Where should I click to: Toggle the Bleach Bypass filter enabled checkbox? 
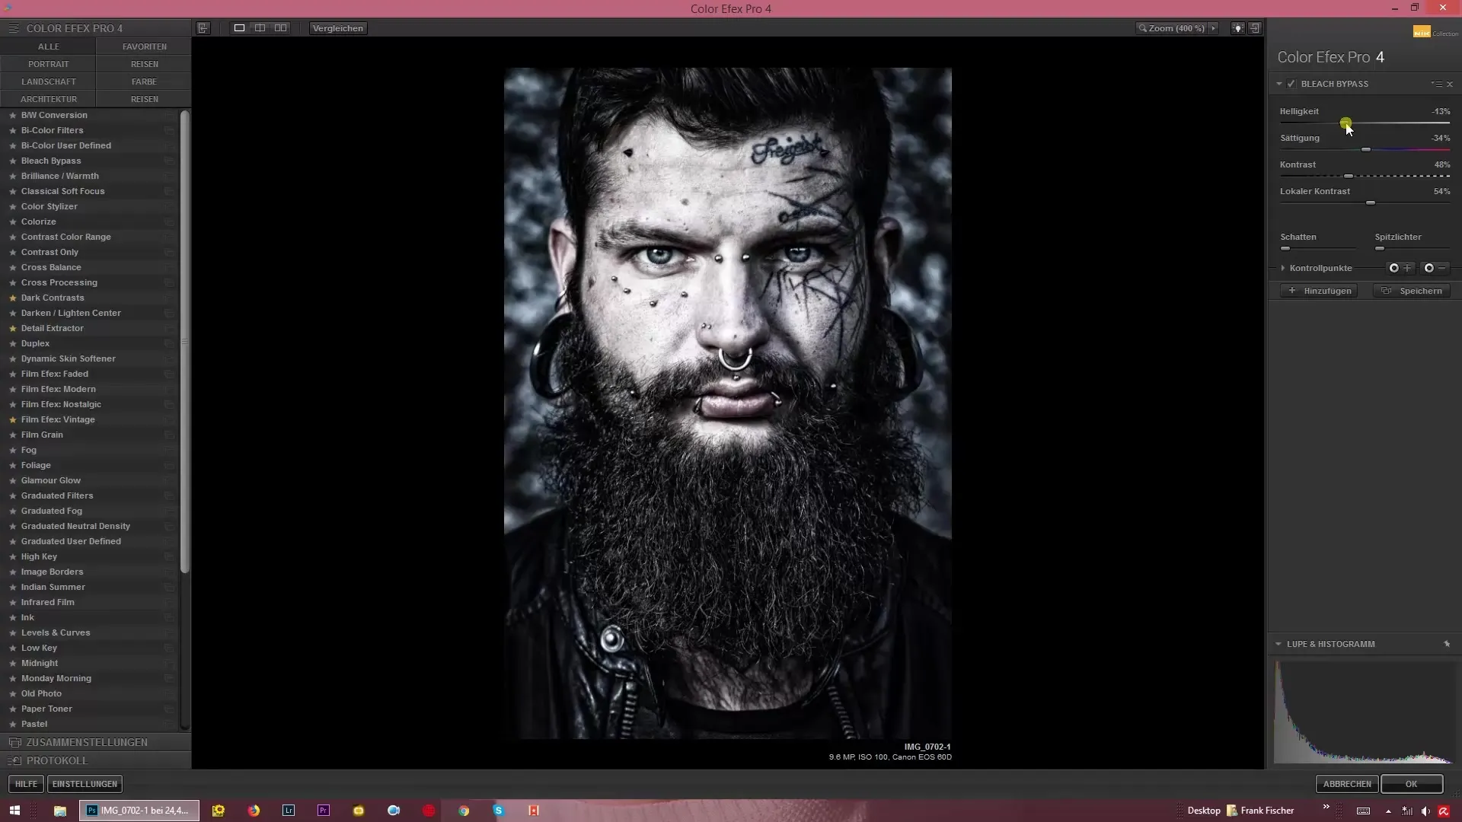tap(1291, 84)
